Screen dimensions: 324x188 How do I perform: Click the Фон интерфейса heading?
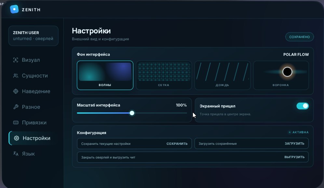(93, 55)
